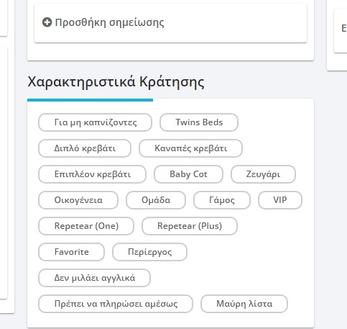Toggle the Ομάδα tag
The width and height of the screenshot is (347, 329).
(156, 200)
